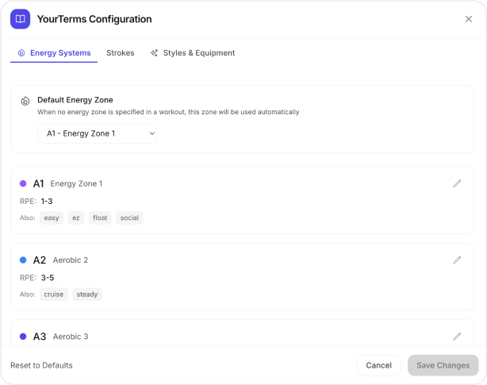Screen dimensions: 487x385
Task: Click the Save Changes button
Action: click(443, 365)
